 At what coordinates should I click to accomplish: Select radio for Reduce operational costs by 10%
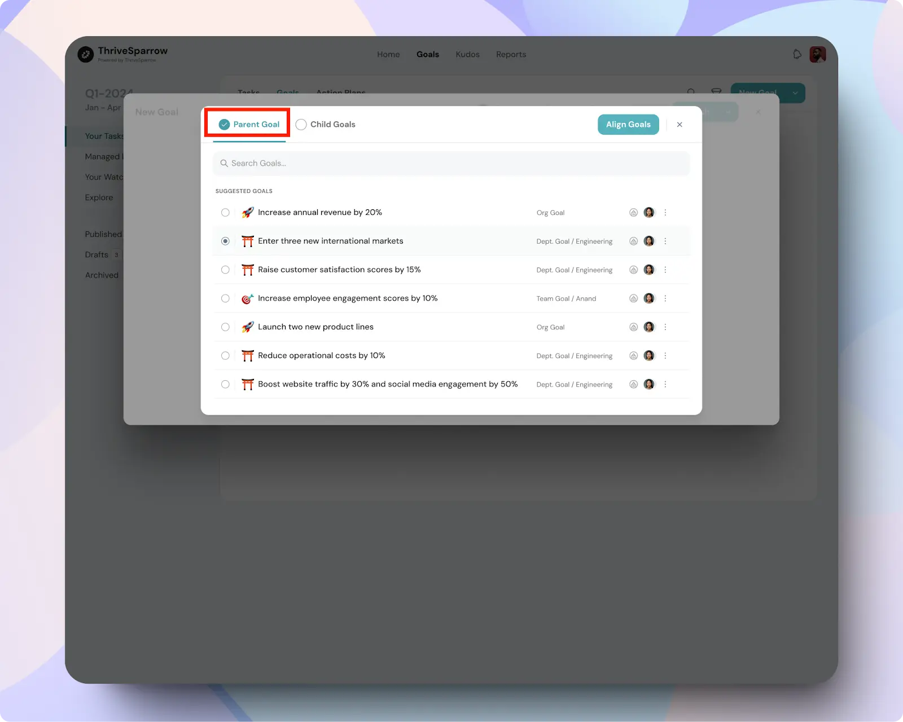225,356
